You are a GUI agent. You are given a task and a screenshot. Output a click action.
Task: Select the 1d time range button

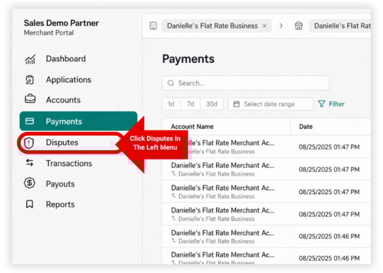point(171,104)
